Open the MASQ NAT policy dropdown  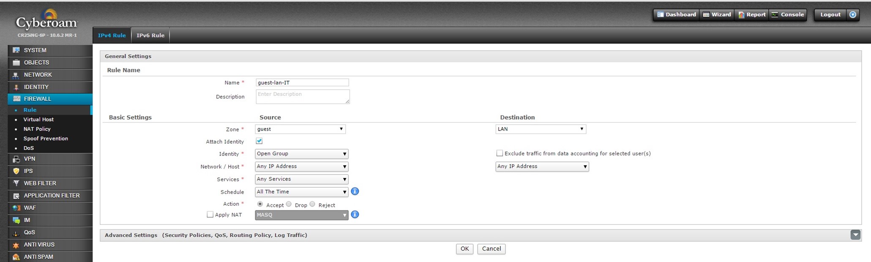point(302,215)
